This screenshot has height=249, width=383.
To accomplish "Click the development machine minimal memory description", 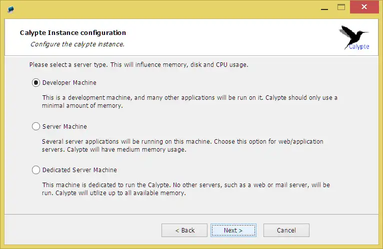I will (x=189, y=101).
